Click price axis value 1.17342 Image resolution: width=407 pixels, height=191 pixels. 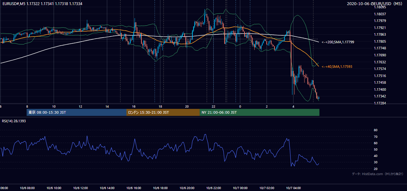tap(380, 96)
